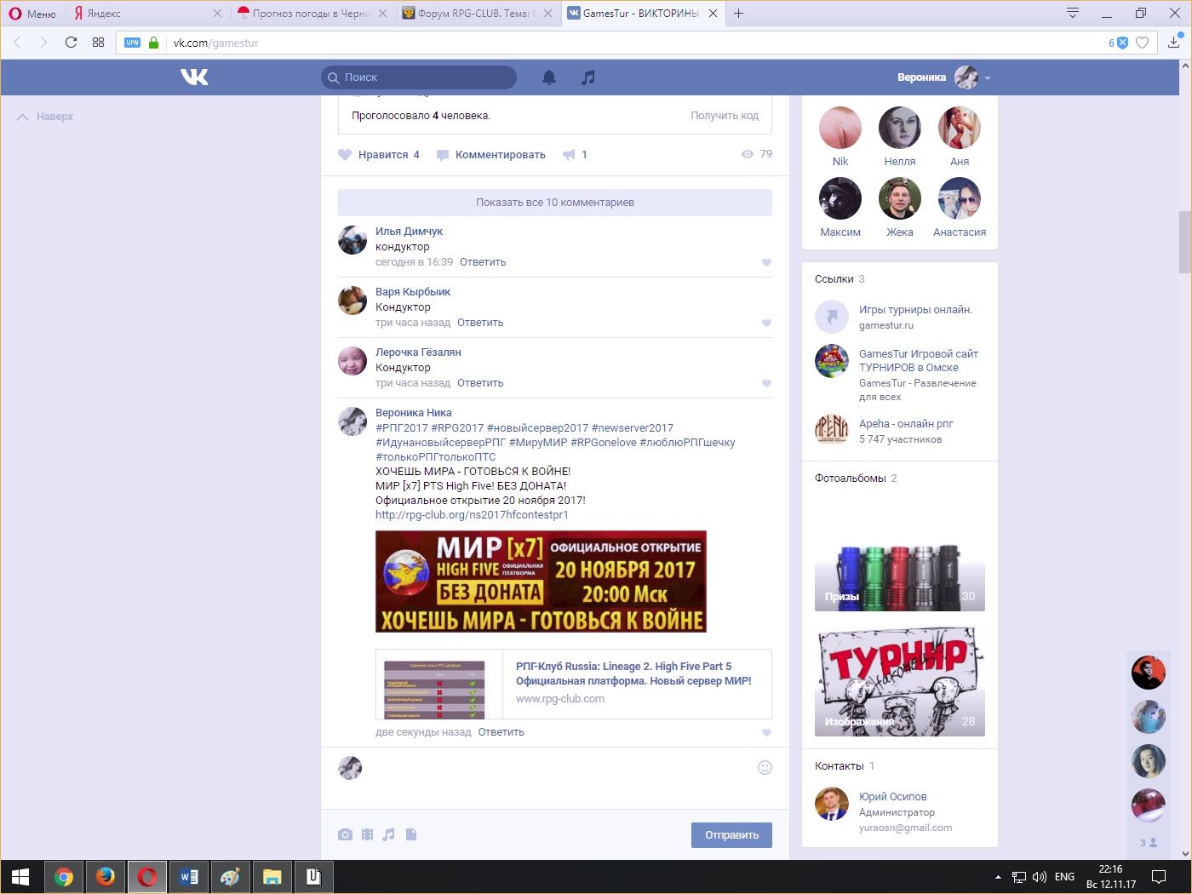The height and width of the screenshot is (894, 1192).
Task: Toggle Opera VPN badge in address bar
Action: 132,43
